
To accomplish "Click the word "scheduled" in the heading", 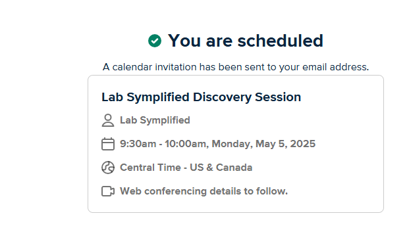I will point(280,41).
